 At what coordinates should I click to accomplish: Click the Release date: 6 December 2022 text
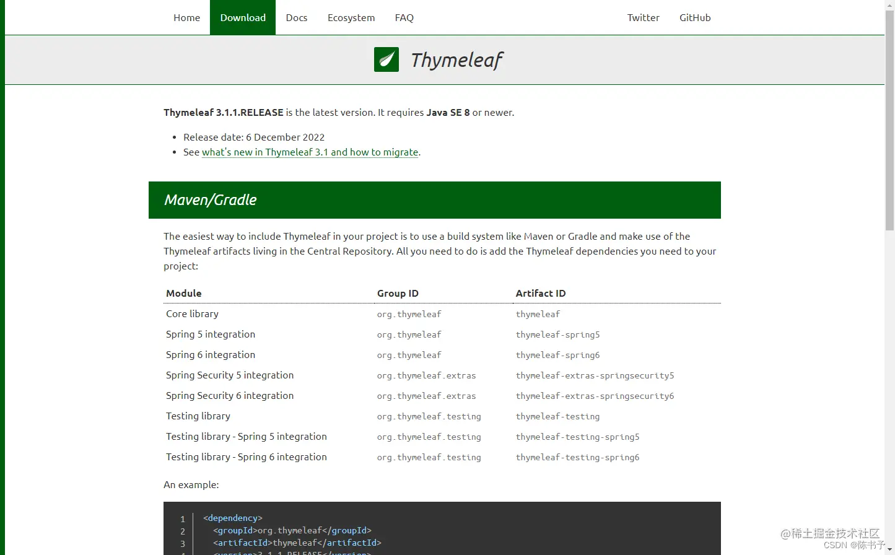coord(254,137)
